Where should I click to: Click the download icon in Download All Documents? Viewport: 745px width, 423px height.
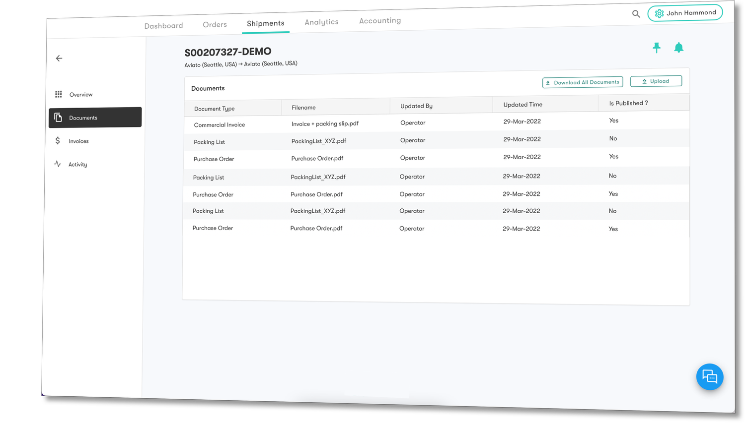pyautogui.click(x=548, y=82)
